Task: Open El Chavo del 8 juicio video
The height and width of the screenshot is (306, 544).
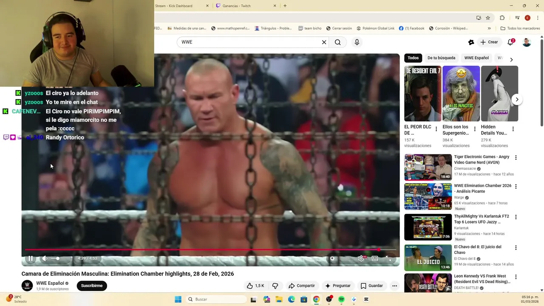Action: pyautogui.click(x=428, y=258)
